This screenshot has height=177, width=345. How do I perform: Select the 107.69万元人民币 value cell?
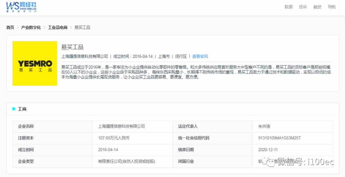point(133,138)
